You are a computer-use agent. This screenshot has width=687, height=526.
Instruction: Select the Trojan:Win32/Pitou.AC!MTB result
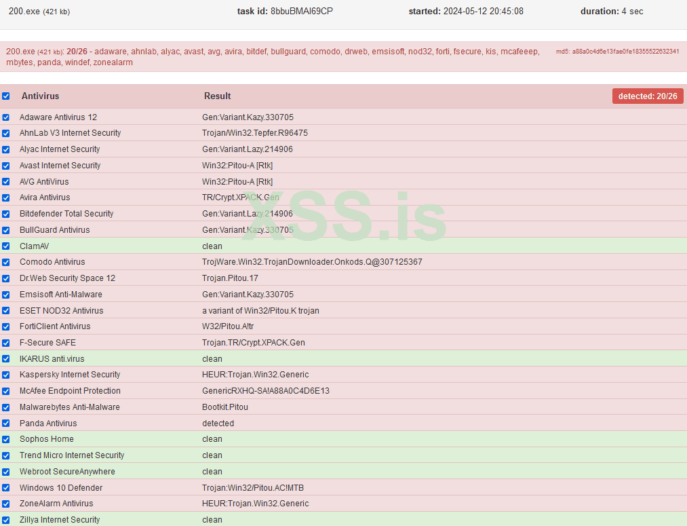(253, 487)
